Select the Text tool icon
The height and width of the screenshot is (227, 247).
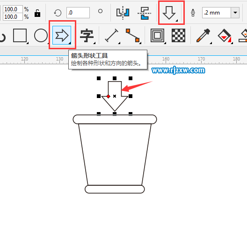tap(87, 35)
